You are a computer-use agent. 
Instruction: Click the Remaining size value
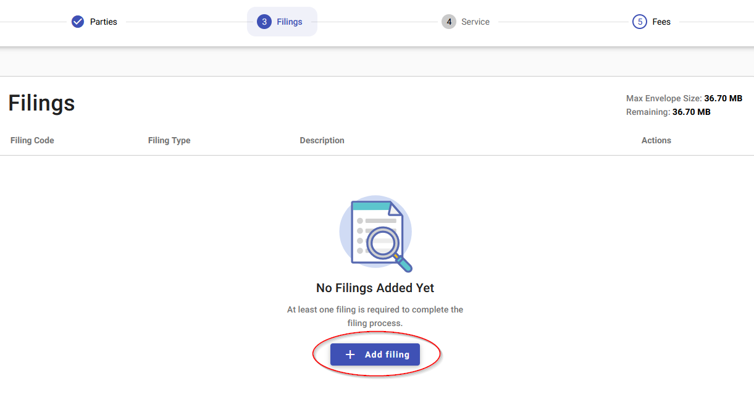pyautogui.click(x=691, y=112)
